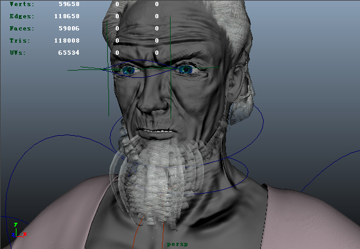Click the Tris count 118008
360x249 pixels.
click(x=67, y=41)
